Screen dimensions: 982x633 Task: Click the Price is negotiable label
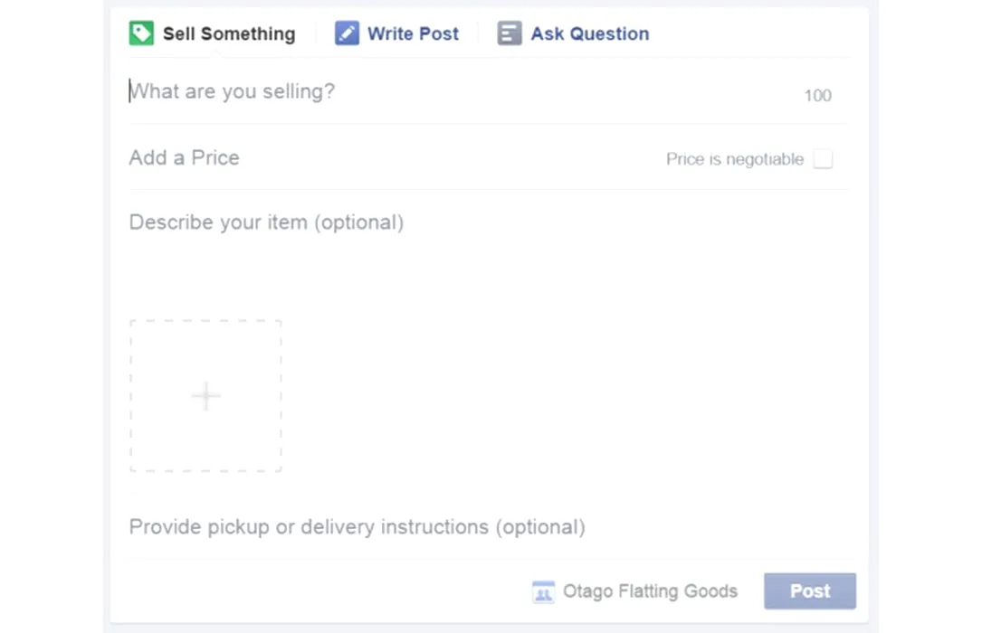point(735,159)
